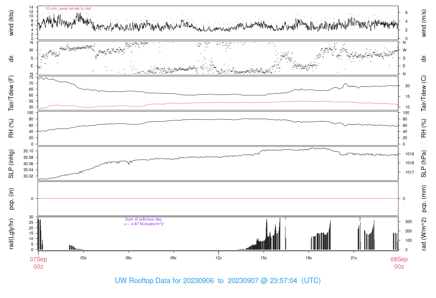Click the 'Tair/Tdew (C)' axis label
436x298 pixels.
[x=424, y=93]
